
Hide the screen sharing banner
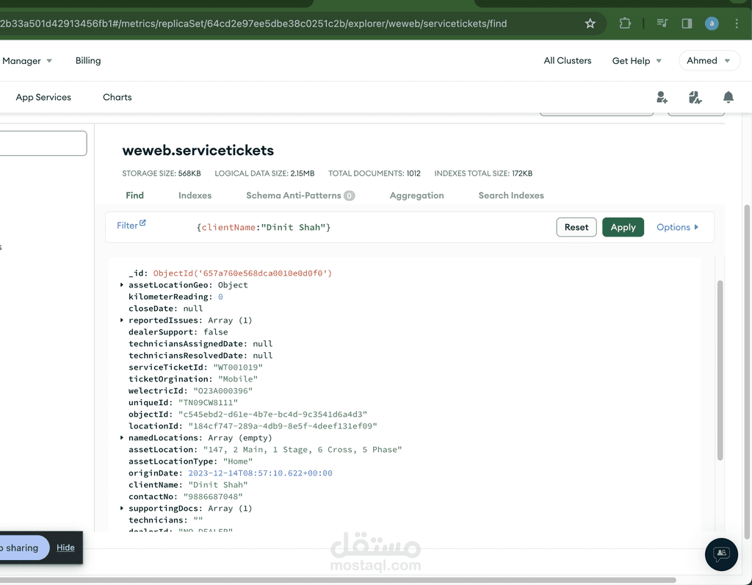click(65, 548)
